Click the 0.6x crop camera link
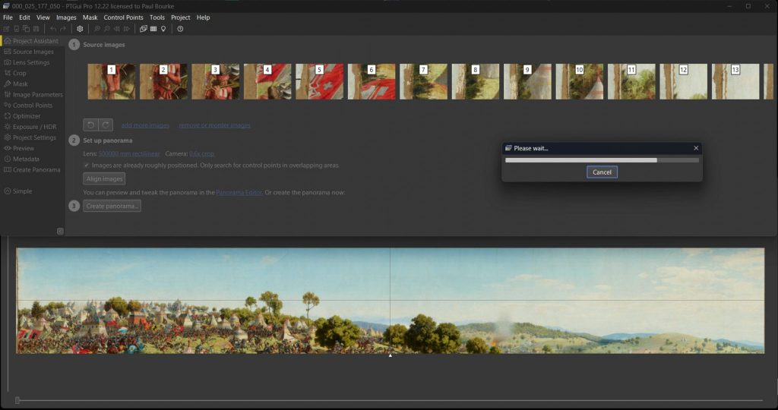Screen dimensions: 778x410 (201, 153)
